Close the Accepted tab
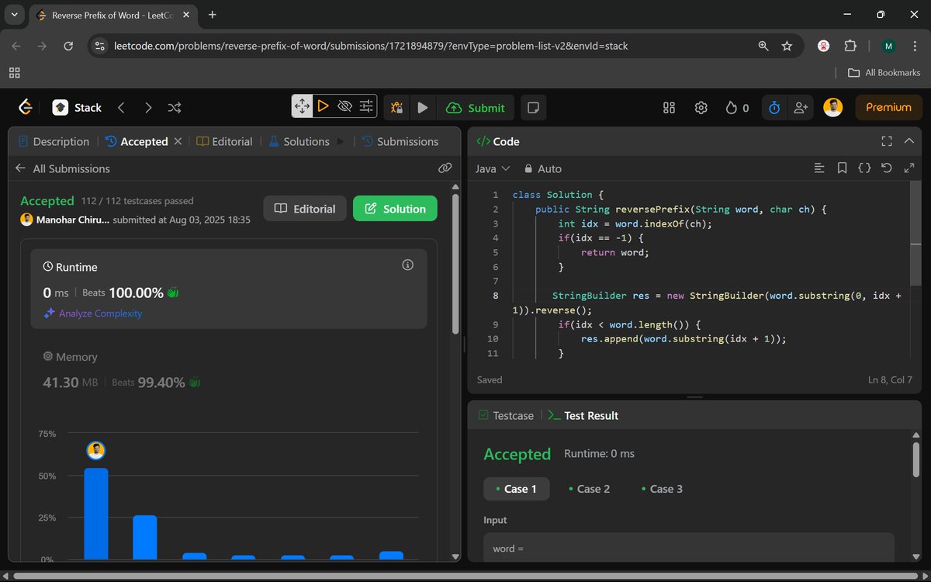This screenshot has height=582, width=931. (178, 141)
